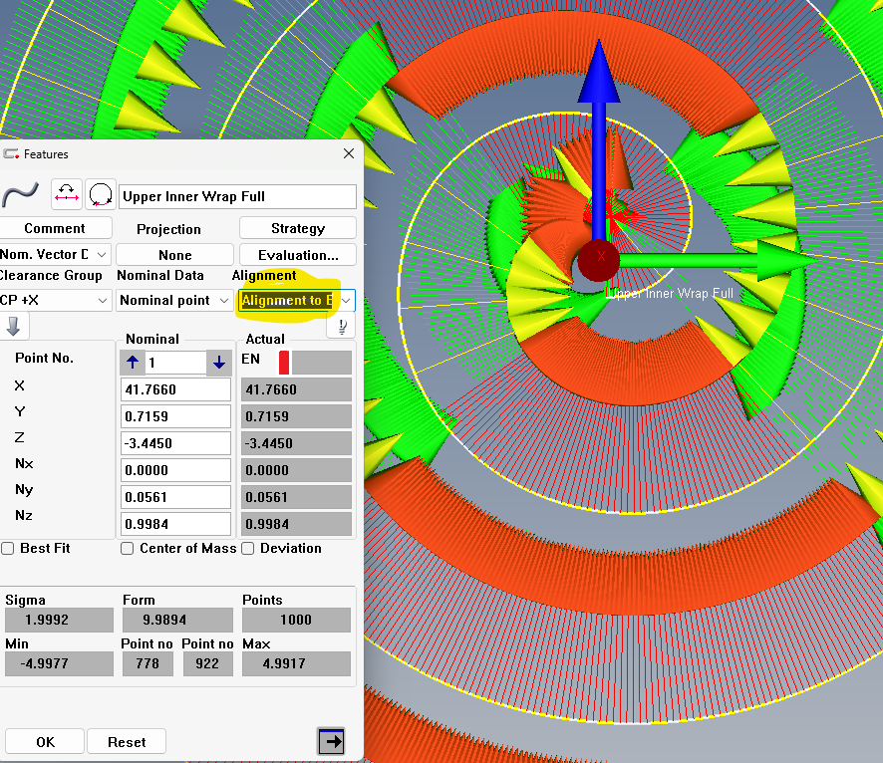Click the red EN indicator swatch

[x=284, y=363]
